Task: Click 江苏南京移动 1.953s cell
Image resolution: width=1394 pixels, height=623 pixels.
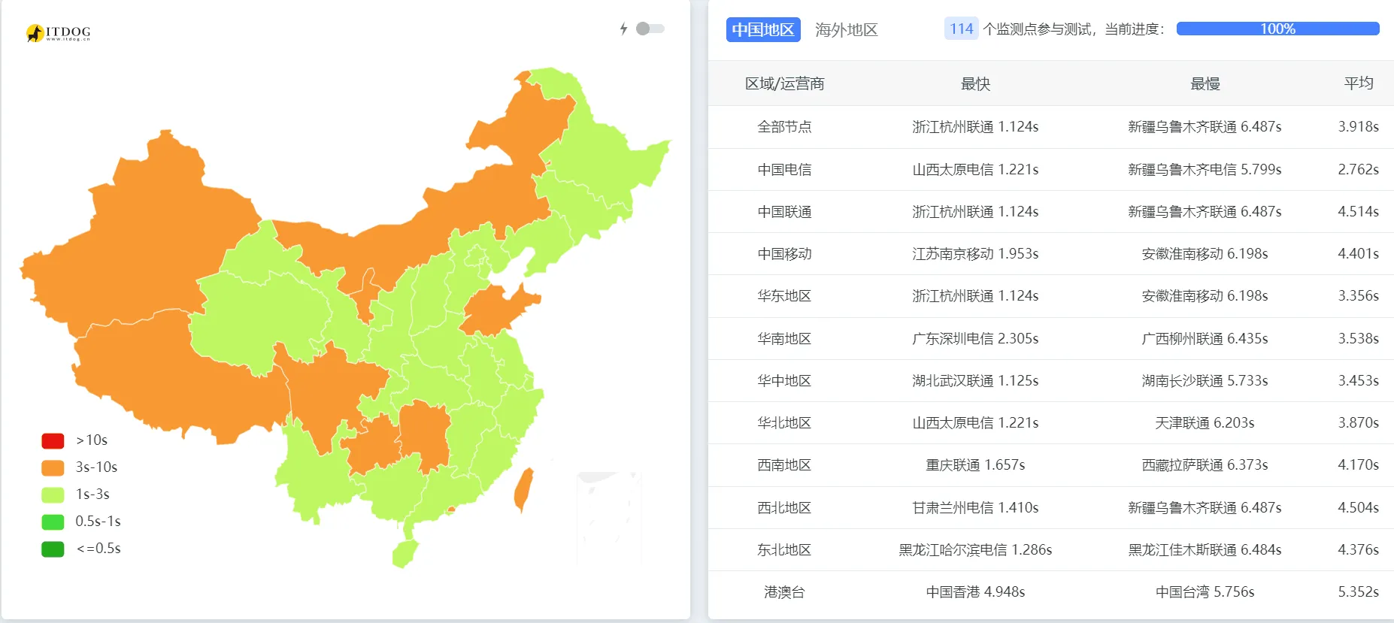Action: (975, 254)
